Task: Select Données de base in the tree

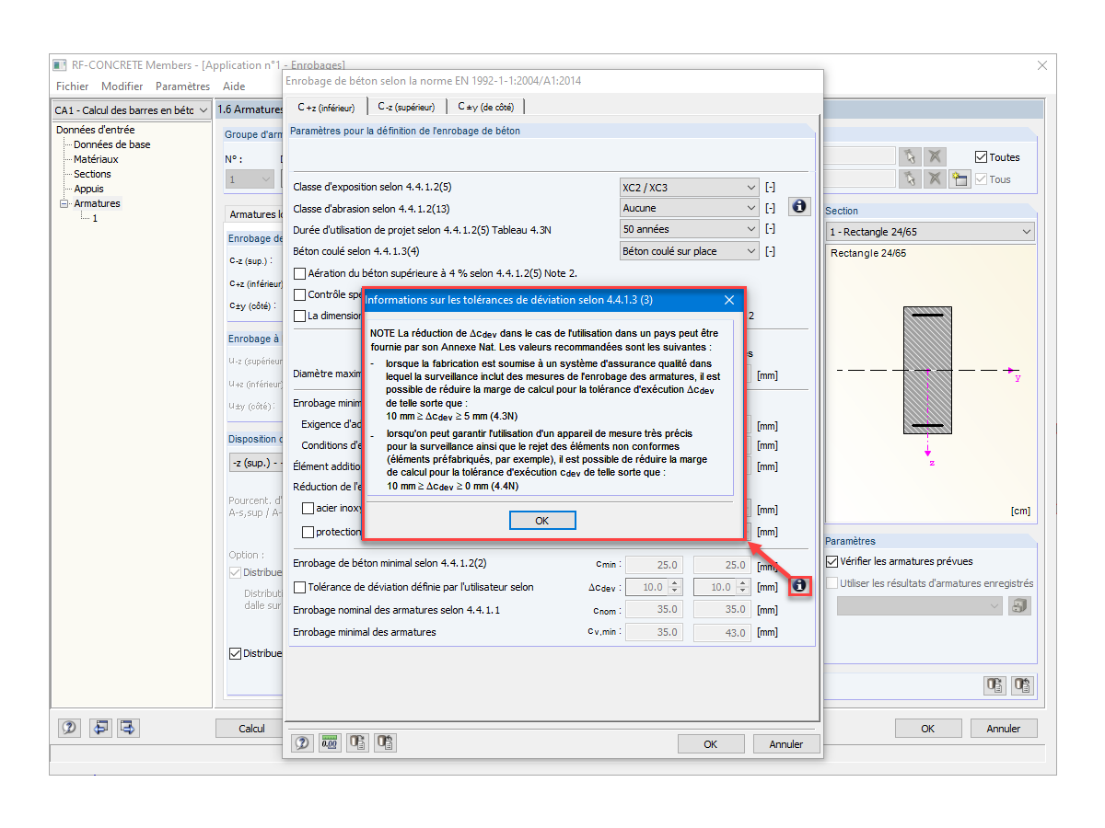Action: pos(111,144)
